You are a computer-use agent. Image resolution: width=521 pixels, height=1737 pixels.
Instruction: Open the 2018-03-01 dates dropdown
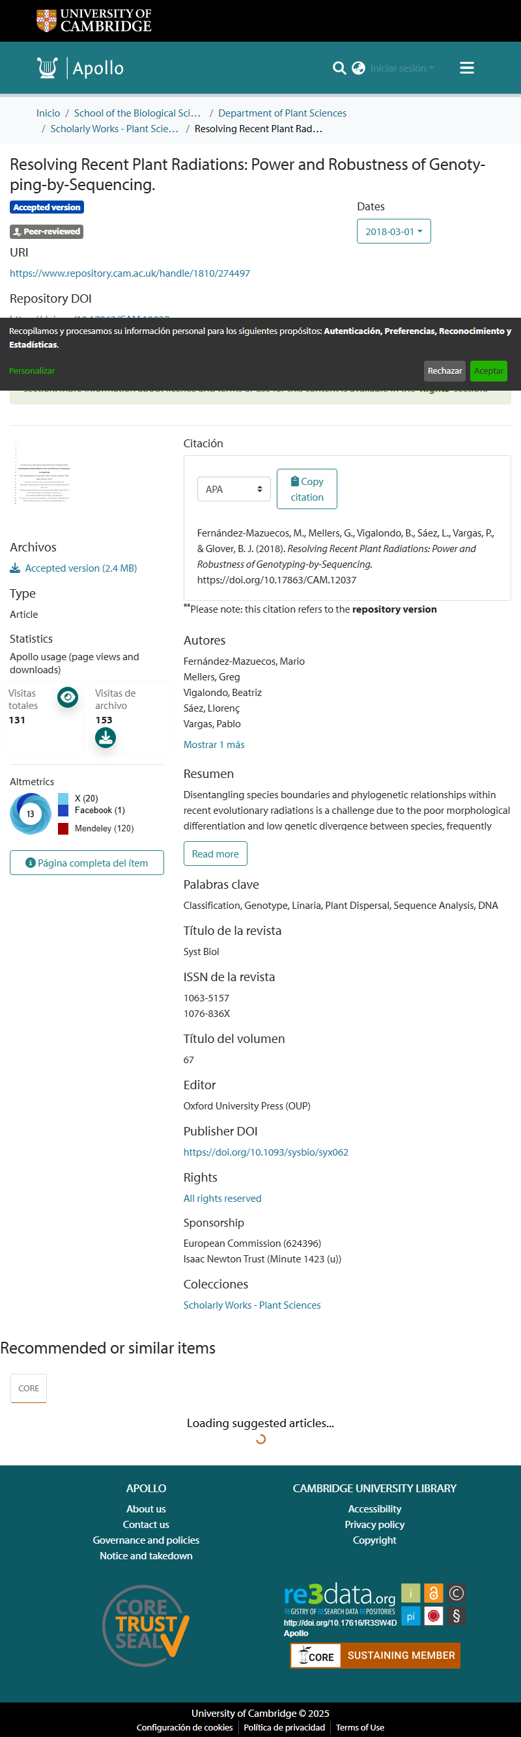[393, 231]
